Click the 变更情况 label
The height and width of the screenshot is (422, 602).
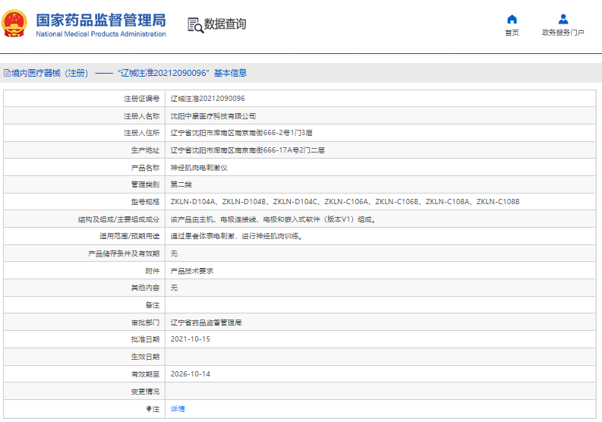click(x=145, y=392)
